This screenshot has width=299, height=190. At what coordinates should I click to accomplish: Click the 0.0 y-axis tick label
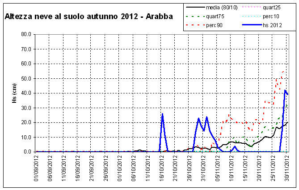(x=28, y=152)
